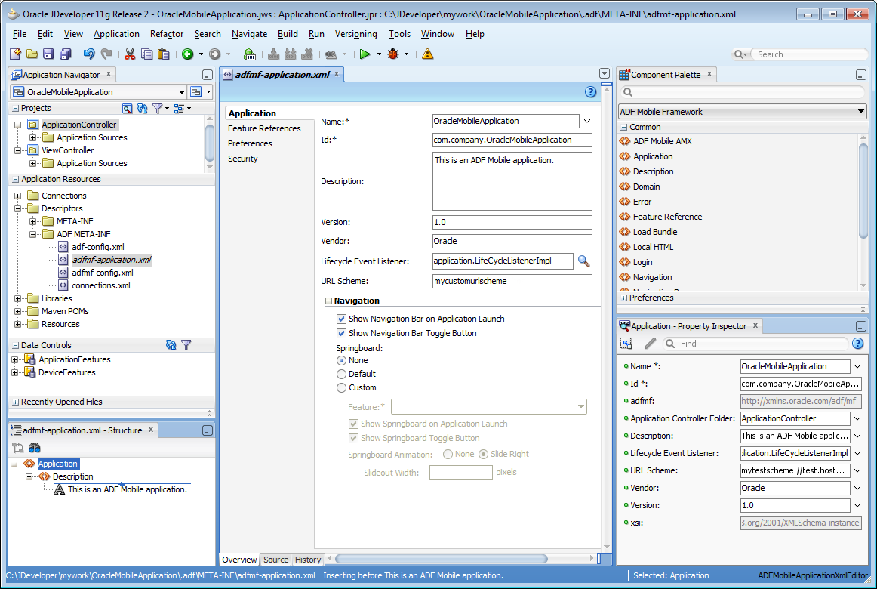
Task: Click the main toolbar Search field
Action: 808,54
